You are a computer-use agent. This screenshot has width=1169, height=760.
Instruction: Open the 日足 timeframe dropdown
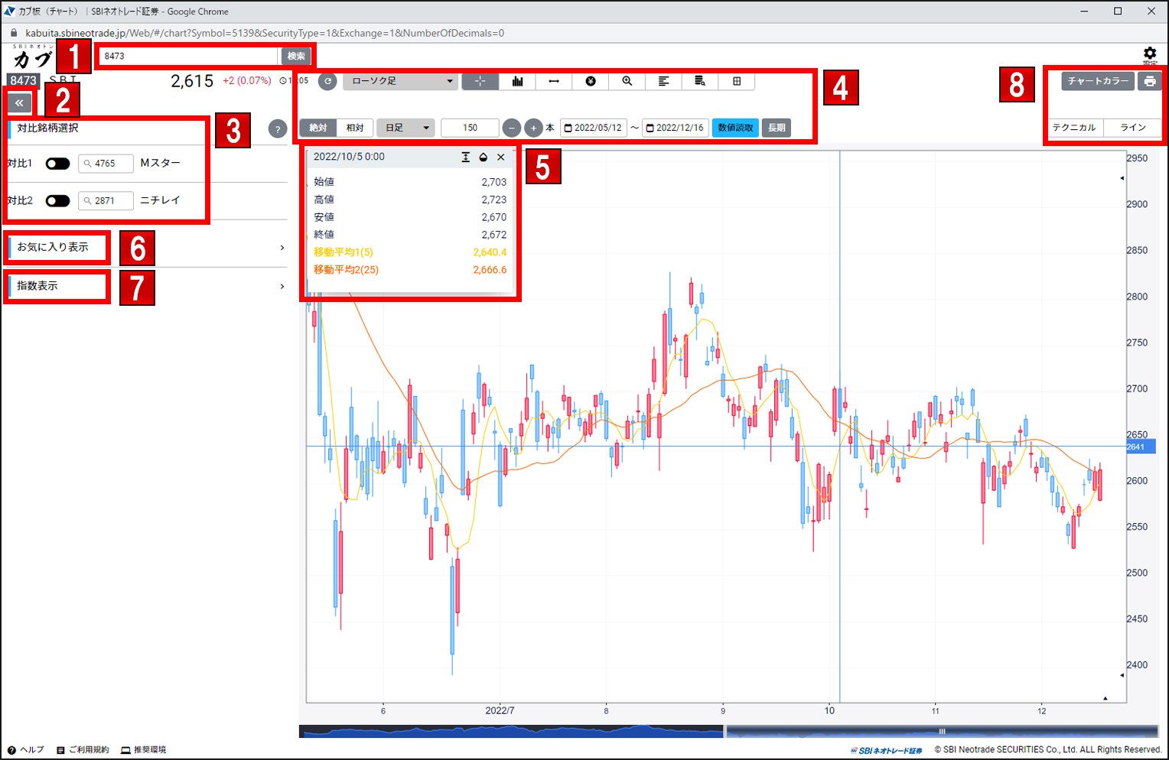coord(406,128)
